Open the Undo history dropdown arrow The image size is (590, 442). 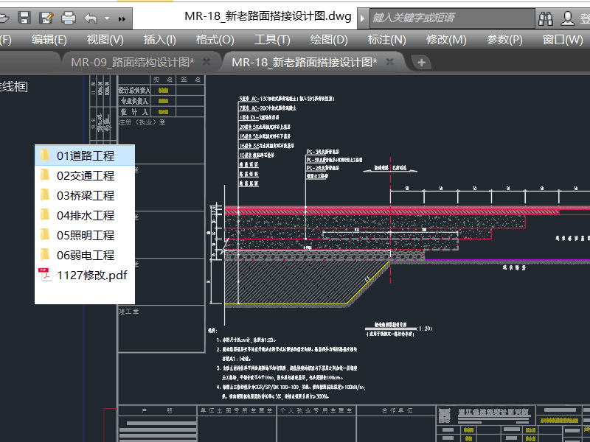(x=107, y=18)
